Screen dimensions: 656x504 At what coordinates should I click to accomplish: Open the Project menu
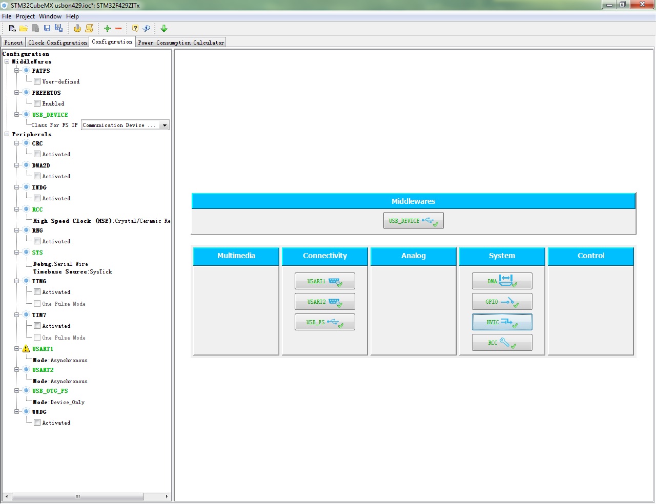[25, 16]
